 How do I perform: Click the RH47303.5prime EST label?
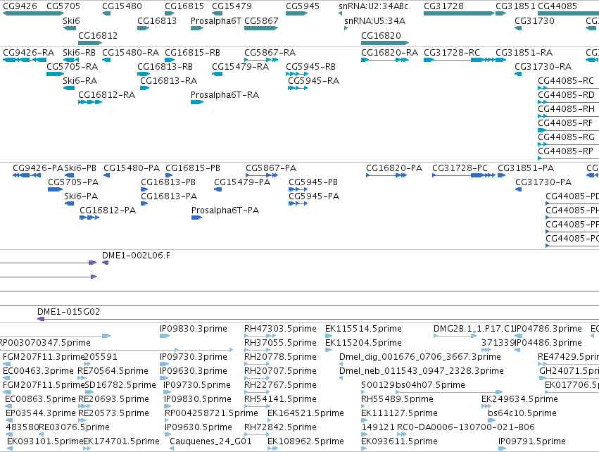point(280,329)
